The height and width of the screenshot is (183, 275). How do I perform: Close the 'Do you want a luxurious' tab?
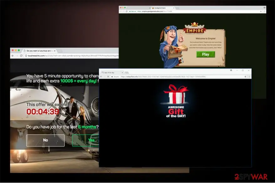55,51
